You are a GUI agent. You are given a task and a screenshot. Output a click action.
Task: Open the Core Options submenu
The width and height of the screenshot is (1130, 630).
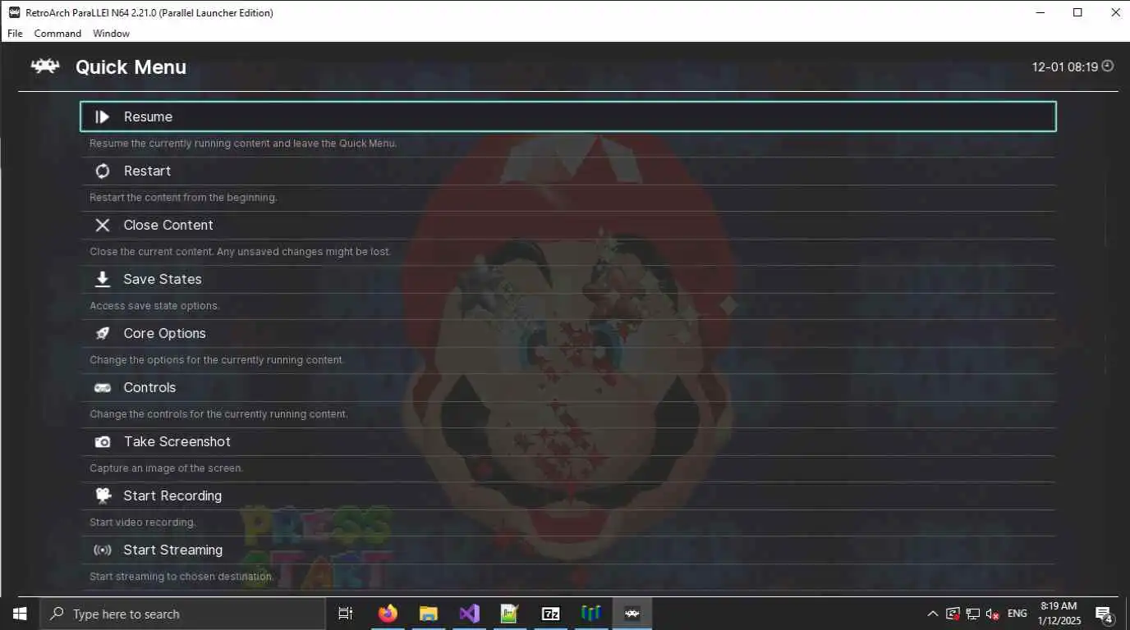pyautogui.click(x=567, y=333)
